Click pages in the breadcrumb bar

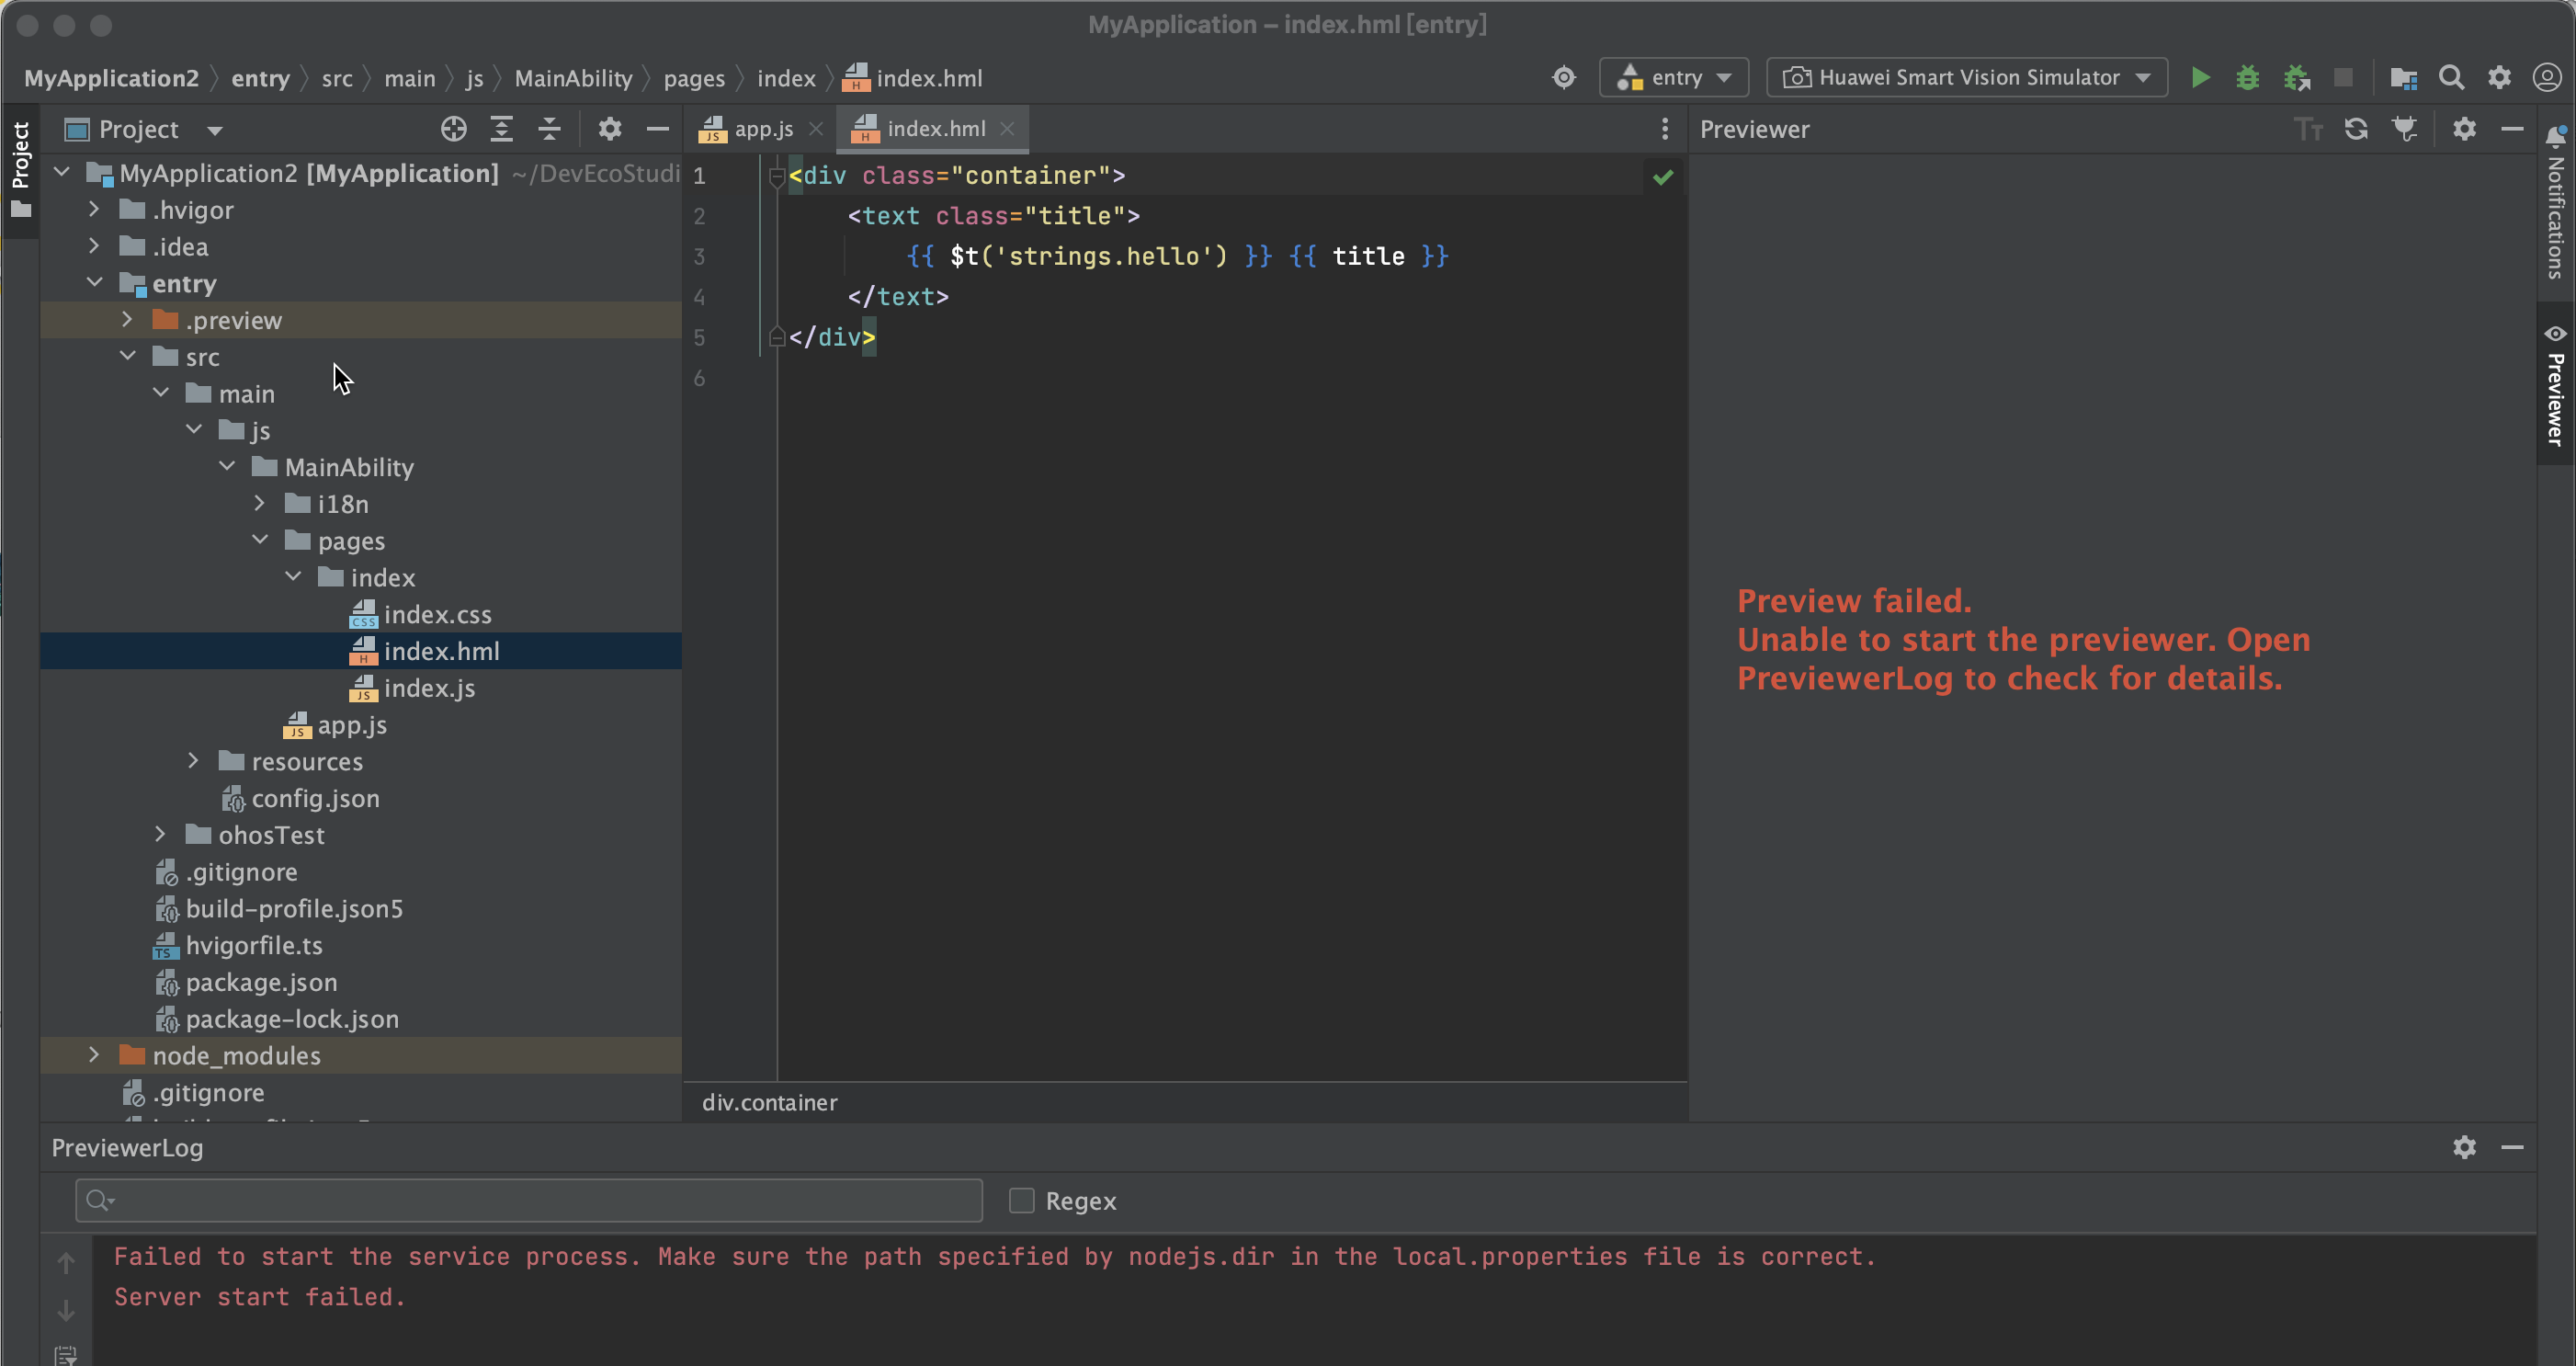point(694,78)
